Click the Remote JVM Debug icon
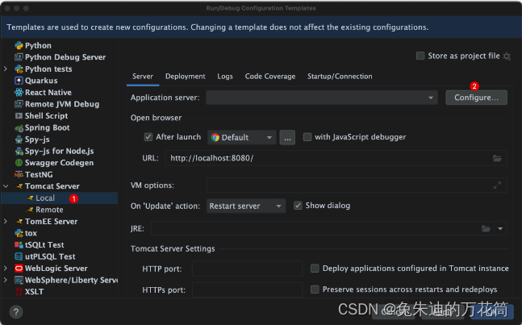 pyautogui.click(x=19, y=104)
